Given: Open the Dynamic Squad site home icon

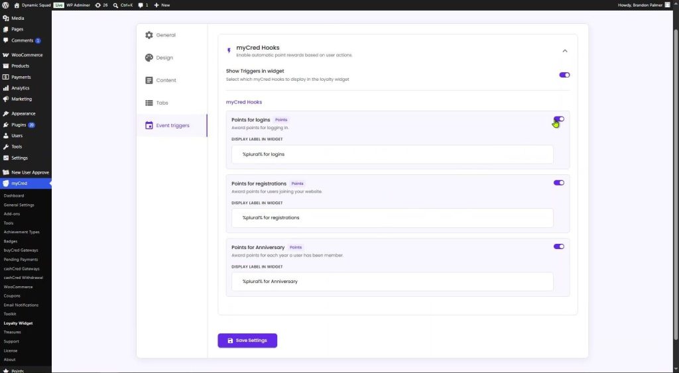Looking at the screenshot, I should point(17,5).
